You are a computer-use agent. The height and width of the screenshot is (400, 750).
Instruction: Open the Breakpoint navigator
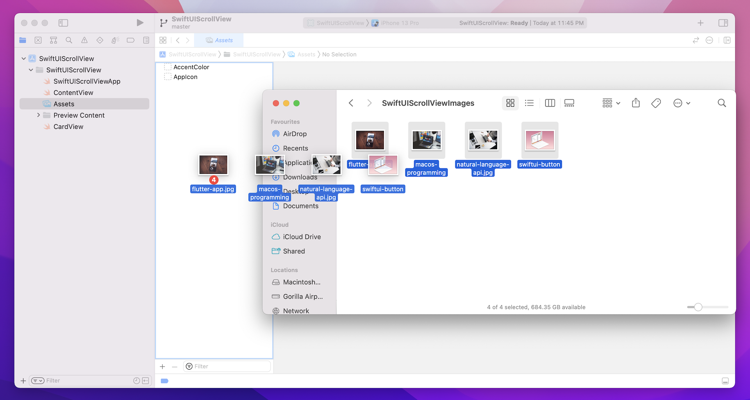[x=130, y=40]
